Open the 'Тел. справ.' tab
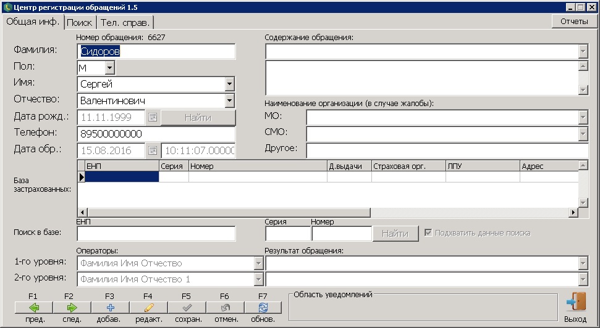This screenshot has height=328, width=600. 124,22
